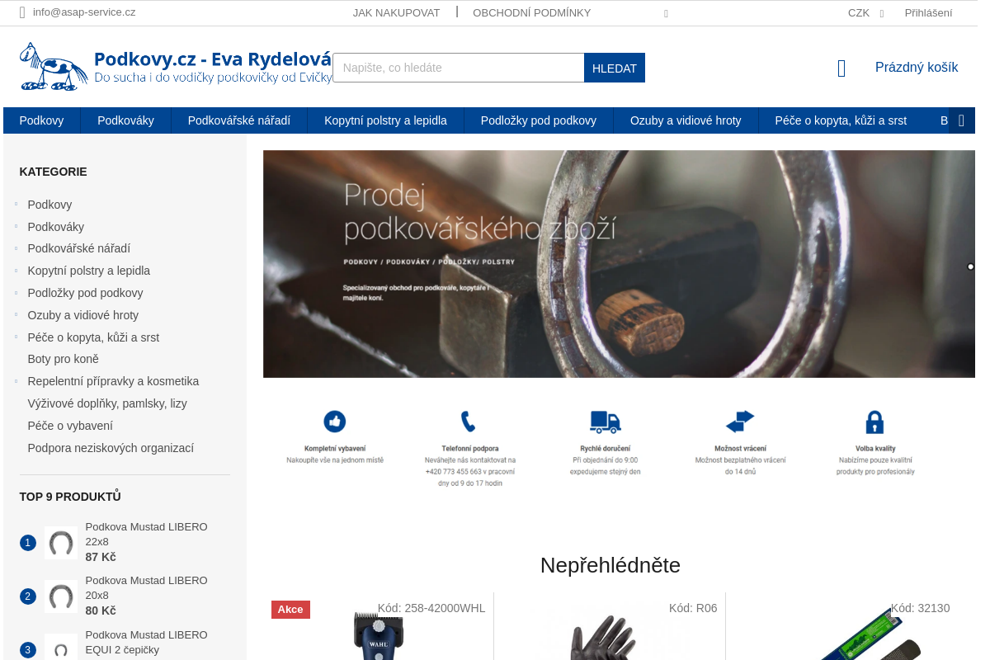The height and width of the screenshot is (660, 990).
Task: Open Podložky pod podkovy navigation tab
Action: point(539,120)
